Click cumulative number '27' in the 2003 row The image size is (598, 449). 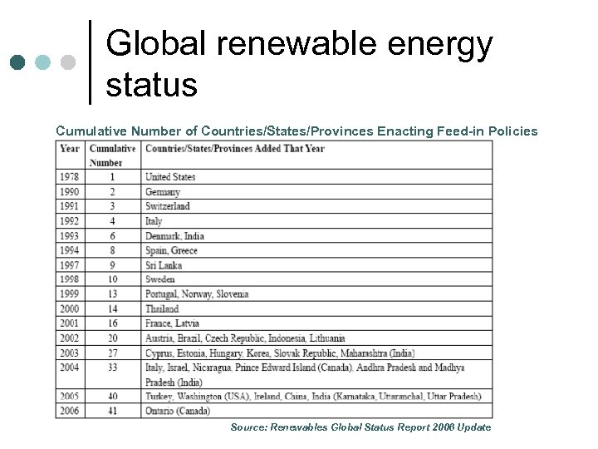coord(112,353)
